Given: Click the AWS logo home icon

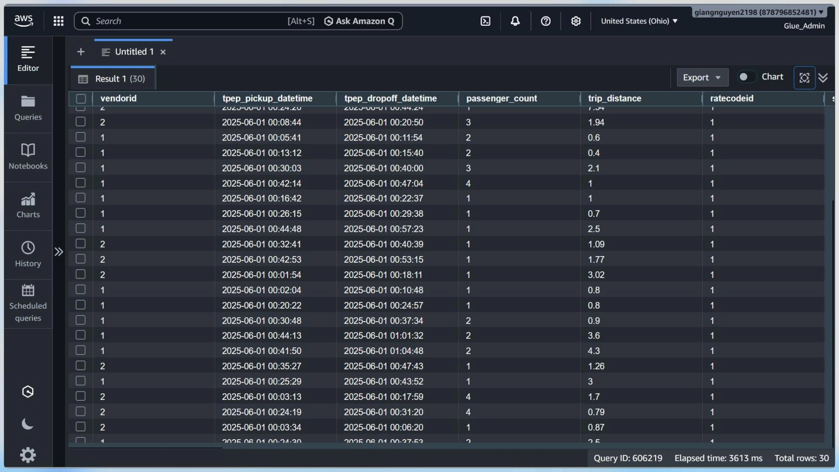Looking at the screenshot, I should [x=23, y=20].
